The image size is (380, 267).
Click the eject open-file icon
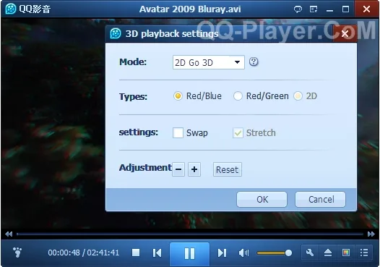pos(328,253)
